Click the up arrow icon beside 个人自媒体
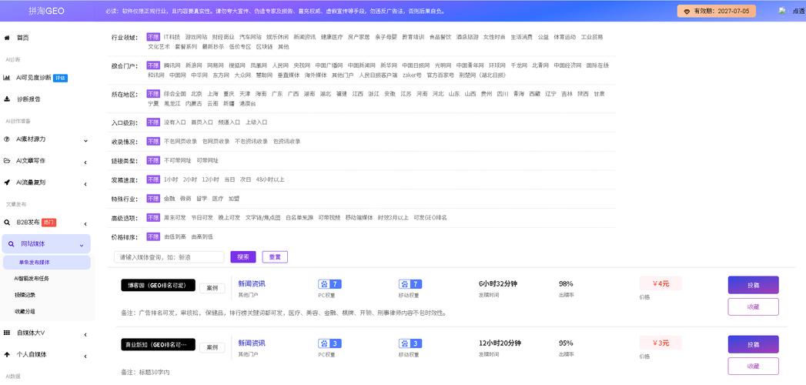This screenshot has height=385, width=806. tap(7, 355)
